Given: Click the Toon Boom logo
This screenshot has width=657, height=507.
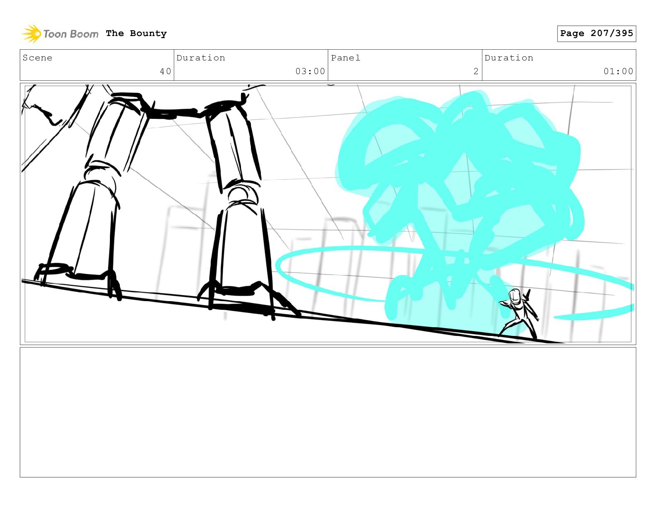Looking at the screenshot, I should [x=60, y=34].
